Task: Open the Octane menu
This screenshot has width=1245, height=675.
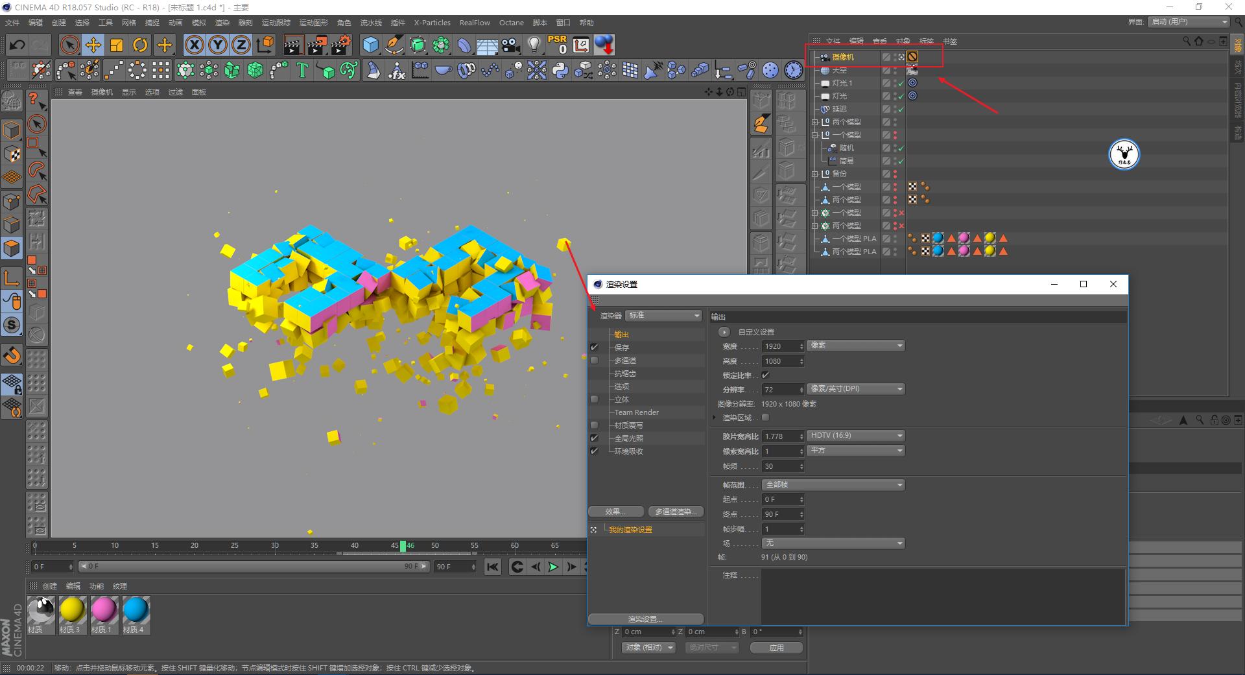Action: (511, 23)
